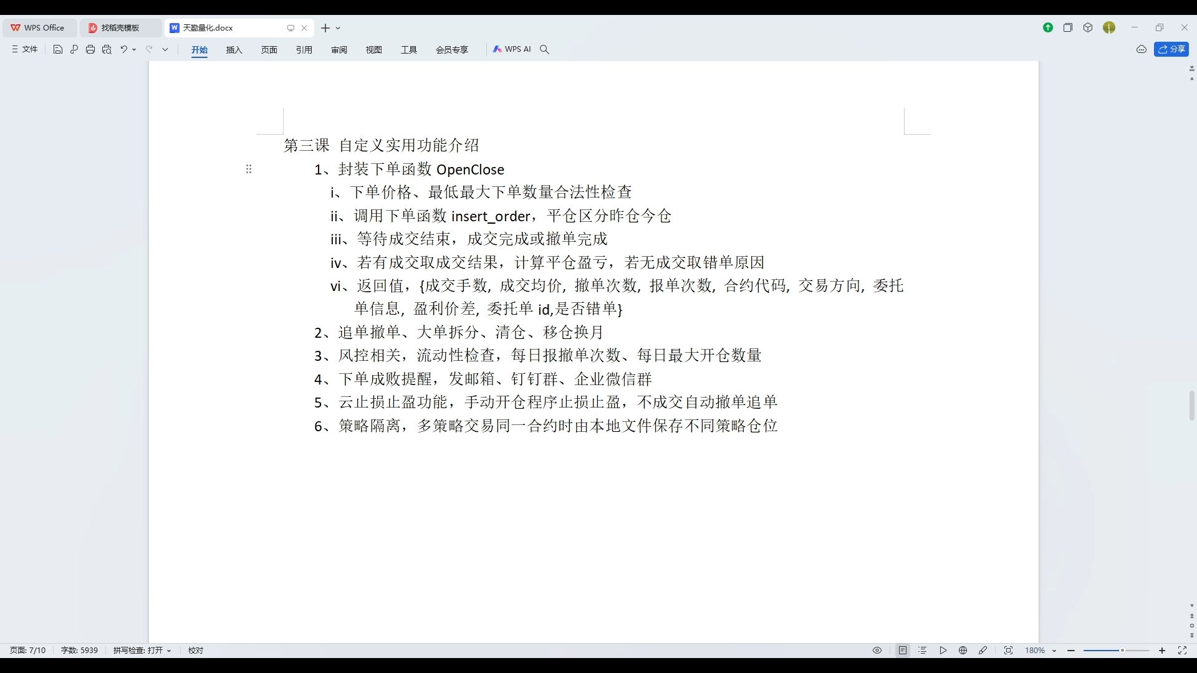Click the Undo arrow icon
The image size is (1197, 673).
click(x=124, y=49)
